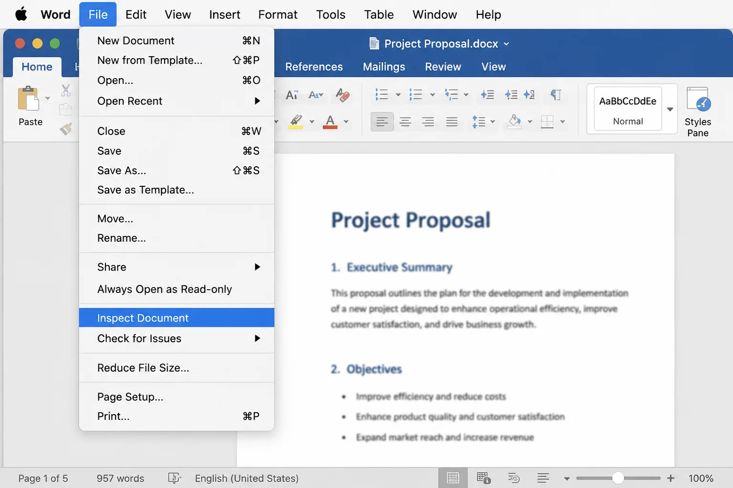
Task: Click the Decrease Indent icon
Action: [x=487, y=94]
